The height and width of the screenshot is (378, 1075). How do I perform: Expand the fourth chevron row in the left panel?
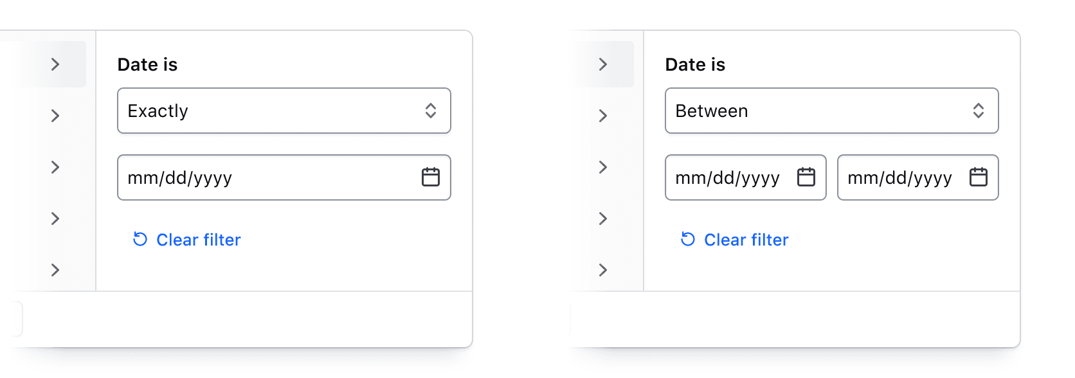point(55,219)
